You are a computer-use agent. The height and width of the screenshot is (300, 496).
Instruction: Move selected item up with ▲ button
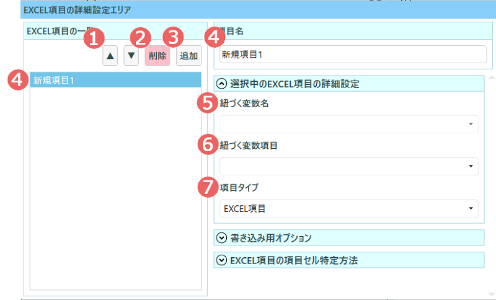click(x=110, y=56)
